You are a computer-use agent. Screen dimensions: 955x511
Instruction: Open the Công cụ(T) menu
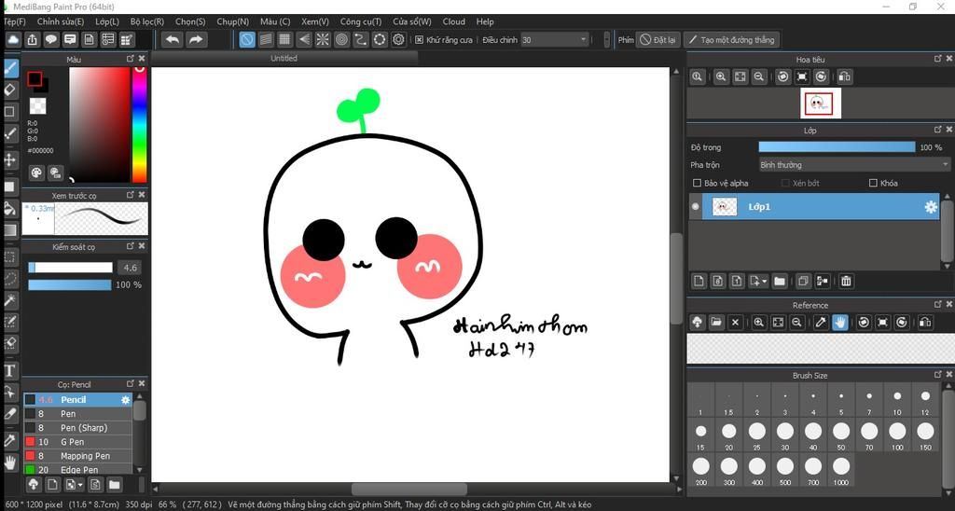pyautogui.click(x=360, y=21)
